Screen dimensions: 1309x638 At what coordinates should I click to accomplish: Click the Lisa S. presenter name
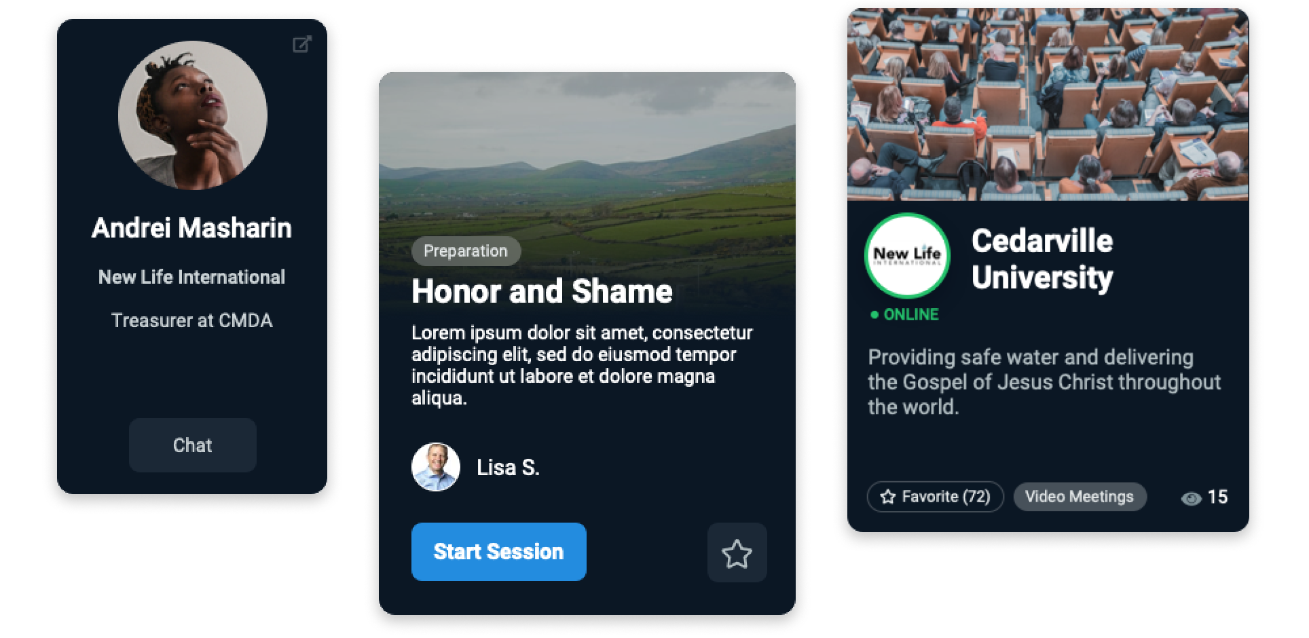509,468
